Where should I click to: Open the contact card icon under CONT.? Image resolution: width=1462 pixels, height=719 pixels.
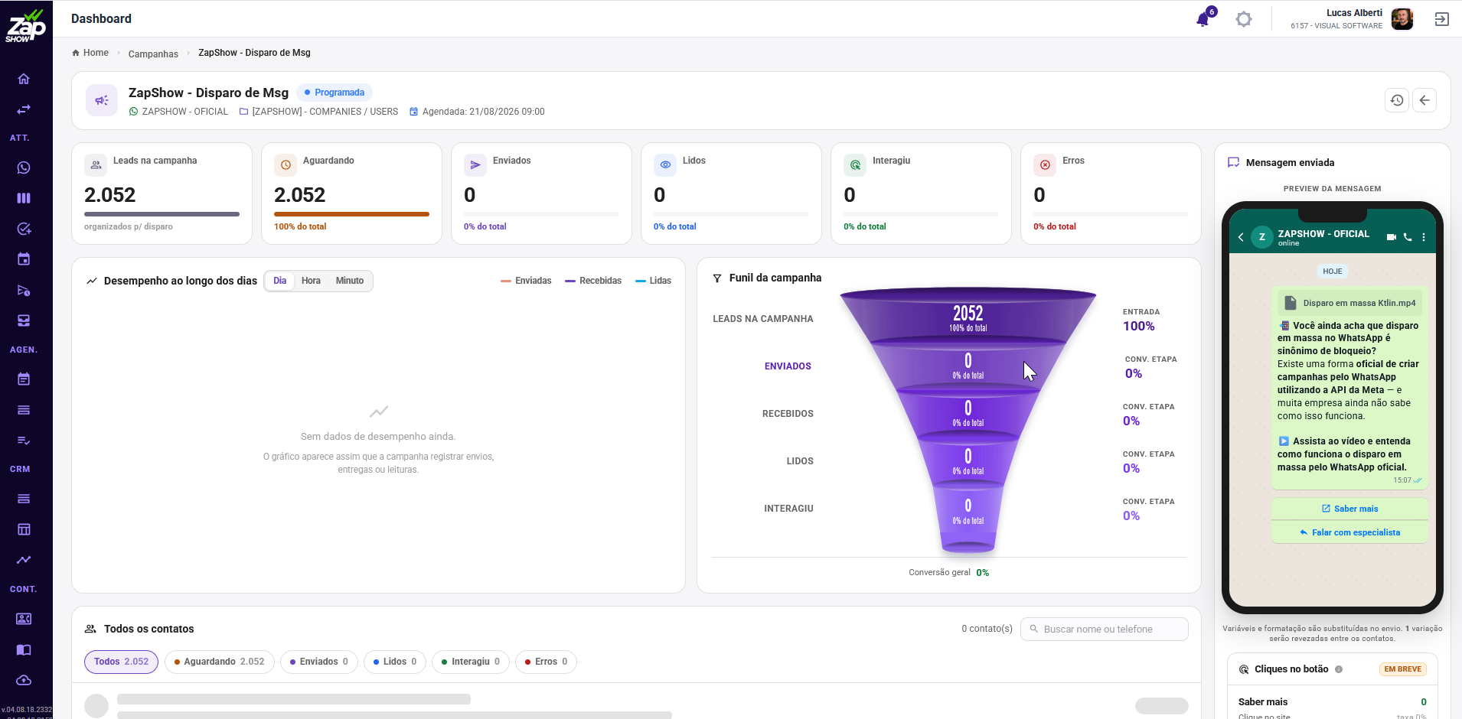point(24,619)
